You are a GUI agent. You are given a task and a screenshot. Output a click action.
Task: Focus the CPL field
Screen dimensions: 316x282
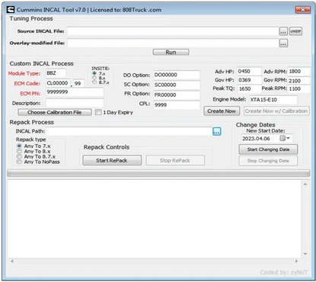pos(177,104)
